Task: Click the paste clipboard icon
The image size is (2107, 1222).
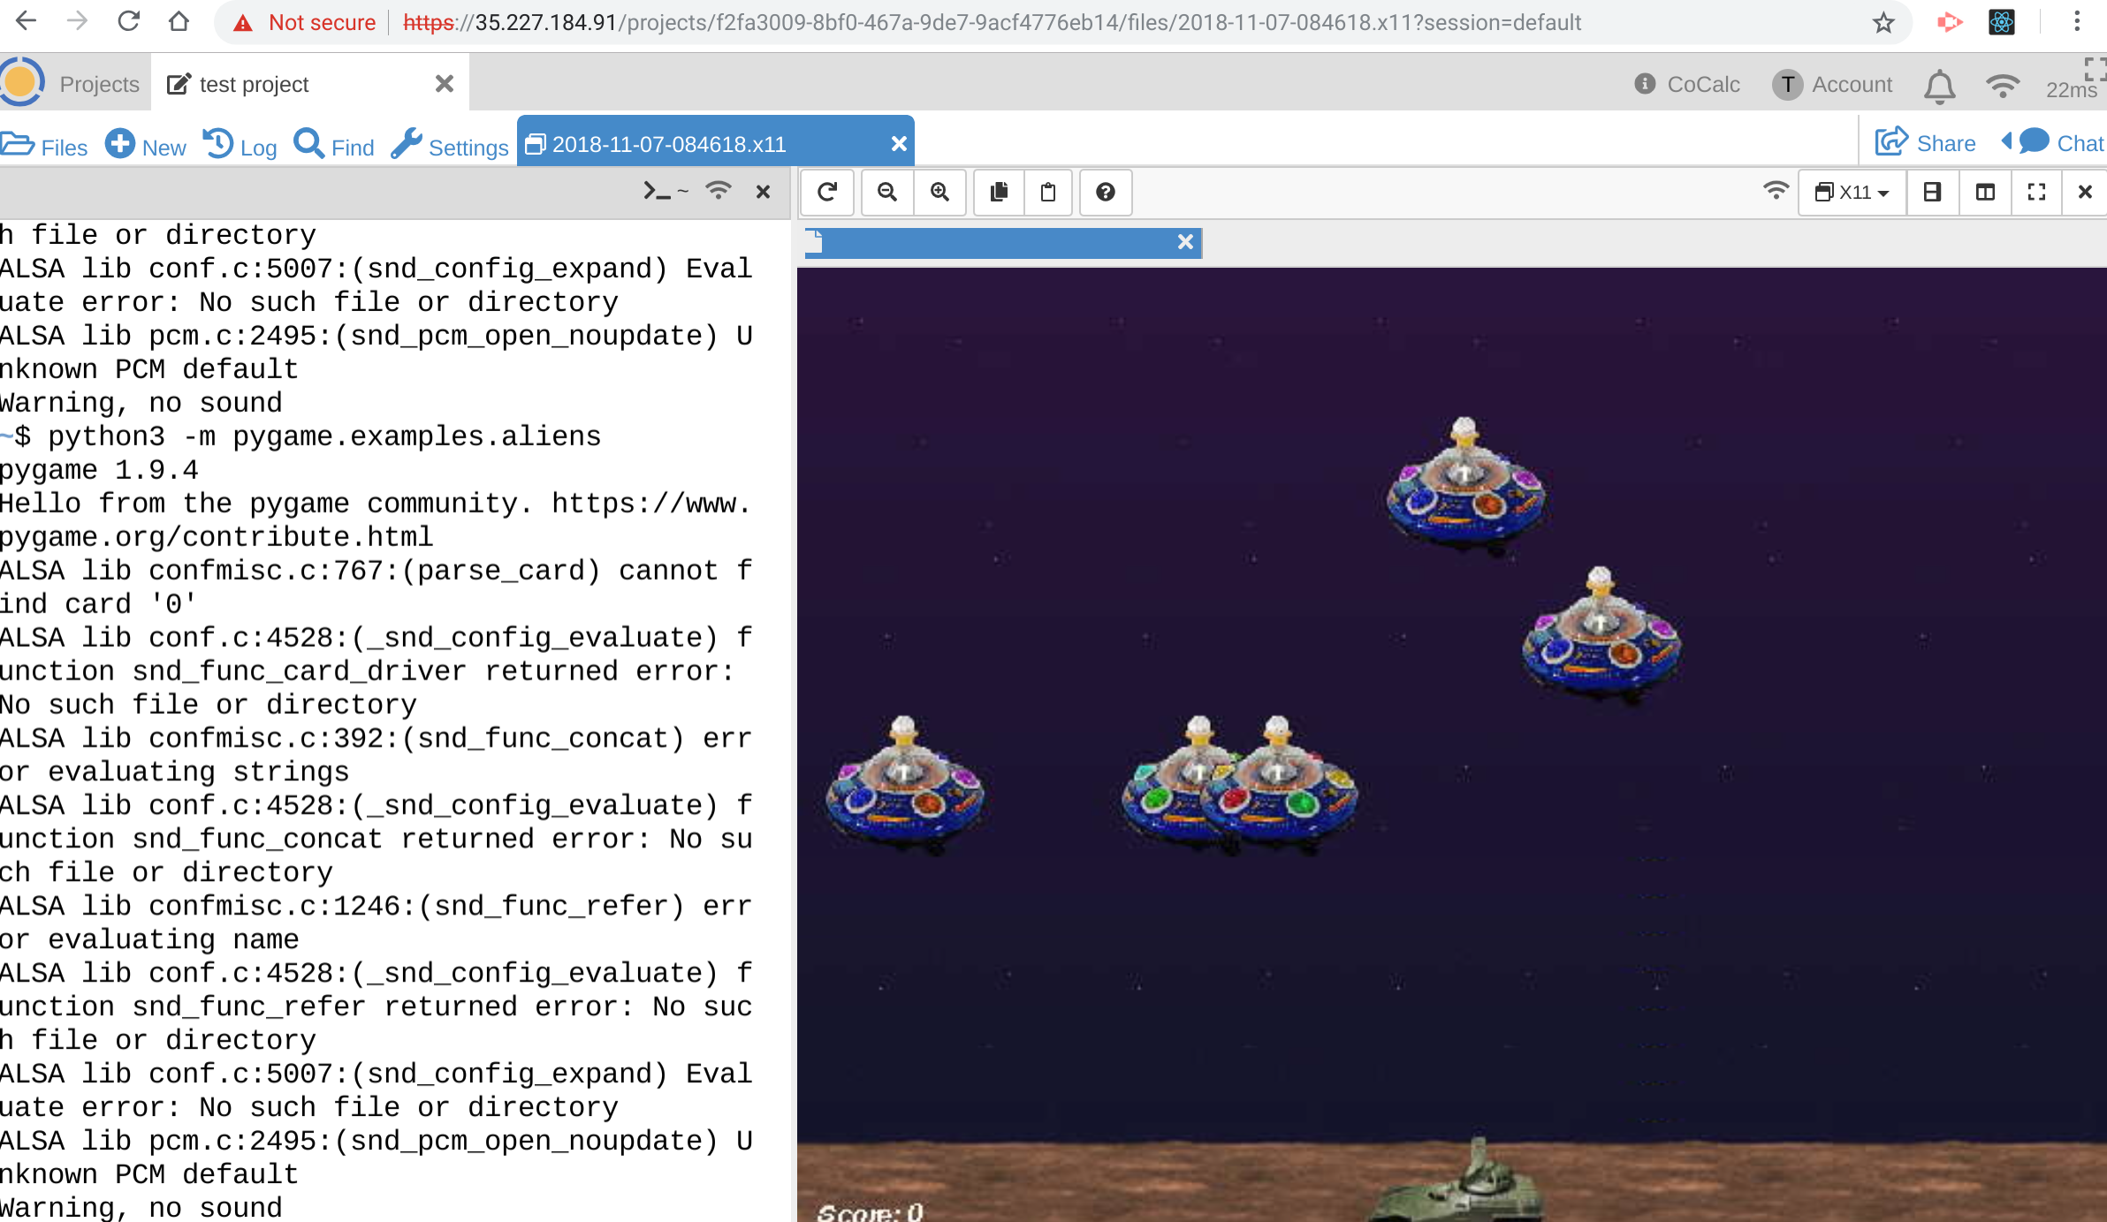Action: click(x=1048, y=192)
